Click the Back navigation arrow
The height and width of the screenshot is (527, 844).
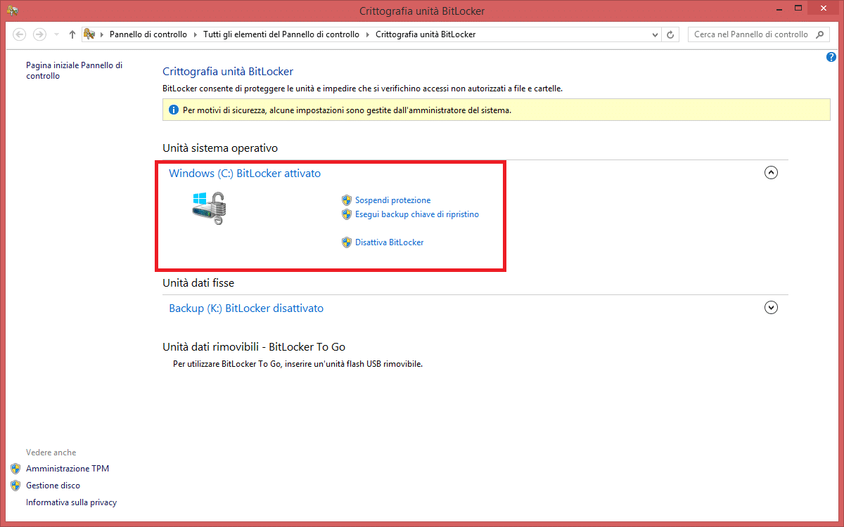20,34
